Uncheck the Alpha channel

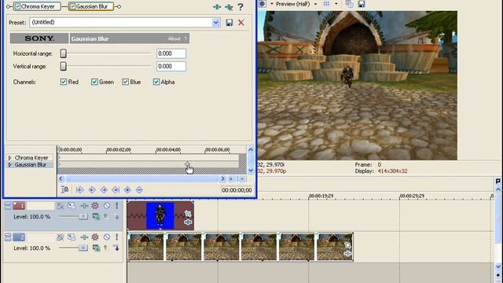156,82
